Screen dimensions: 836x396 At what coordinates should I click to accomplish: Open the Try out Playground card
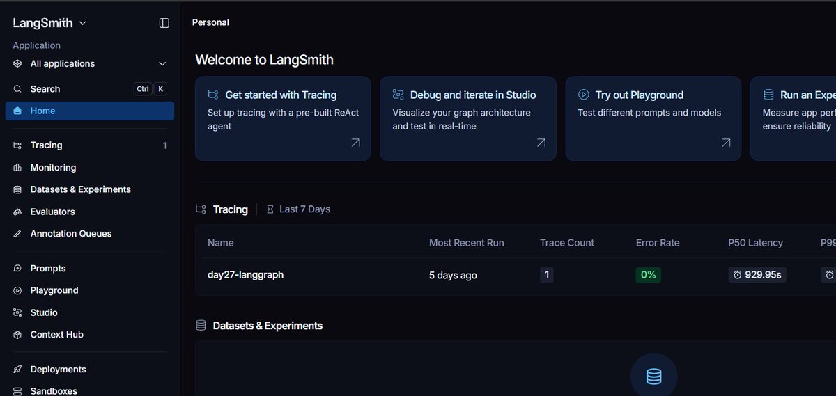[x=653, y=118]
